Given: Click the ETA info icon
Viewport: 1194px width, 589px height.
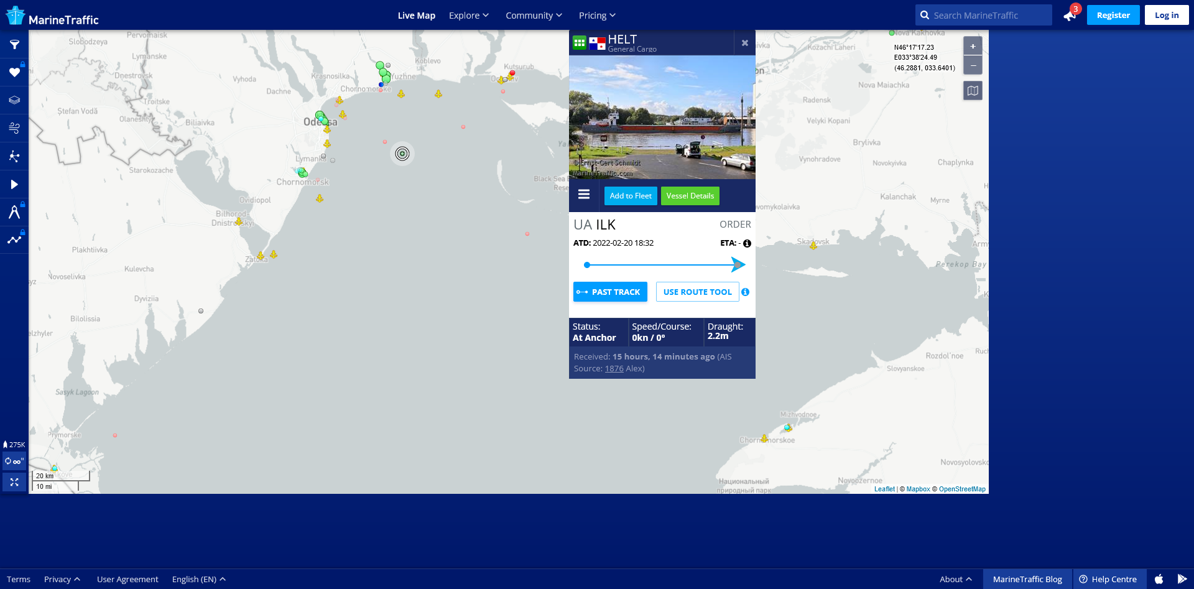Looking at the screenshot, I should 747,243.
